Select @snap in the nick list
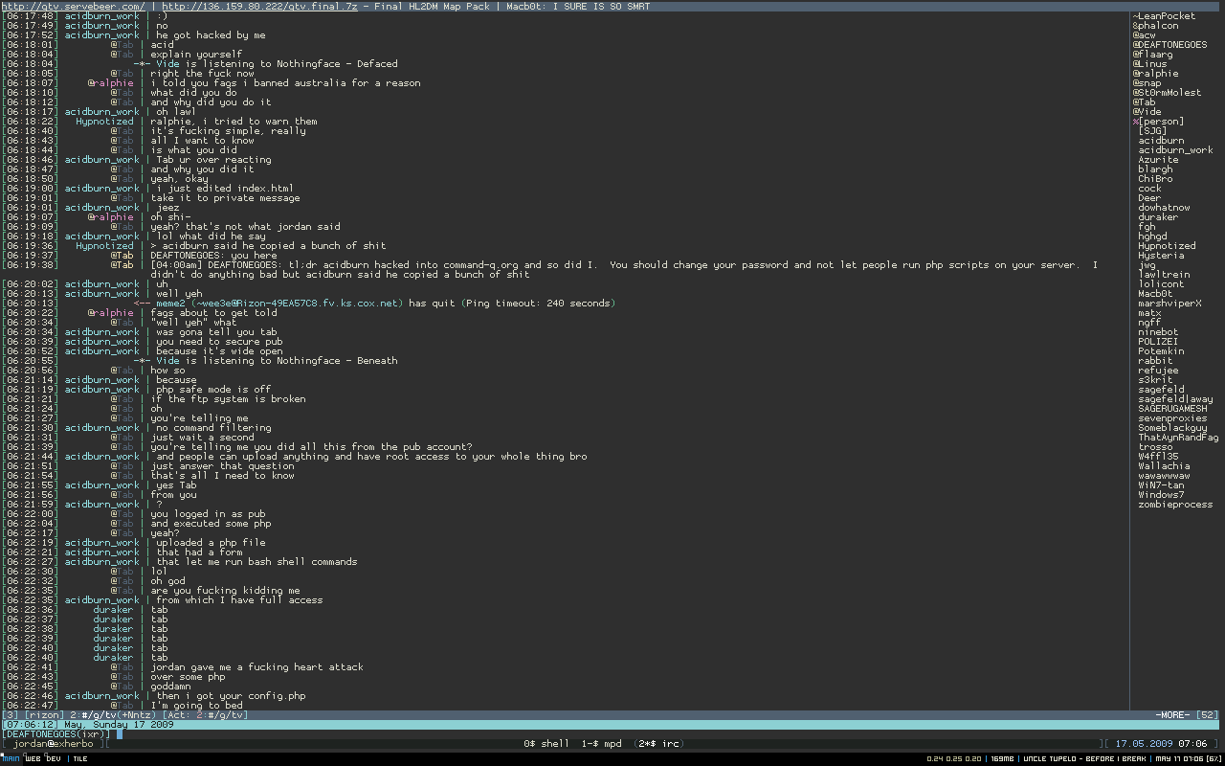The width and height of the screenshot is (1225, 766). click(1147, 83)
